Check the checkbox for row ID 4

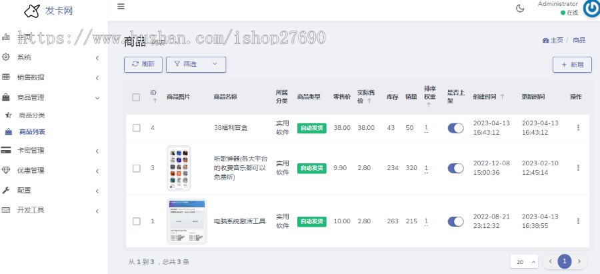click(x=136, y=128)
